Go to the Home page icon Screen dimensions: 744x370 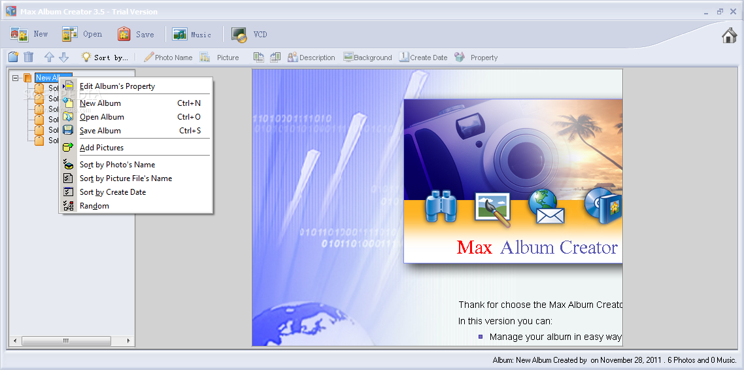click(x=730, y=35)
